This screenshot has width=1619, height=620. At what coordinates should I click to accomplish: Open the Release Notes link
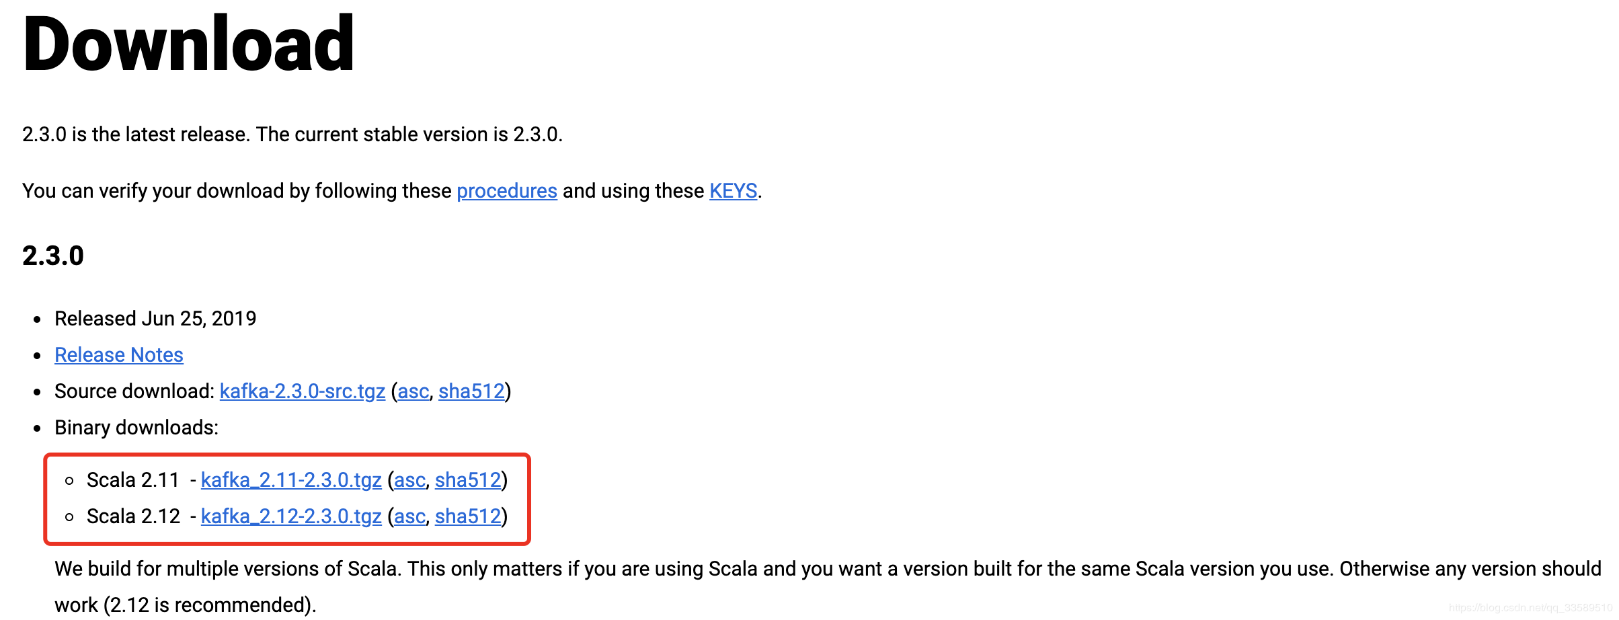coord(118,355)
